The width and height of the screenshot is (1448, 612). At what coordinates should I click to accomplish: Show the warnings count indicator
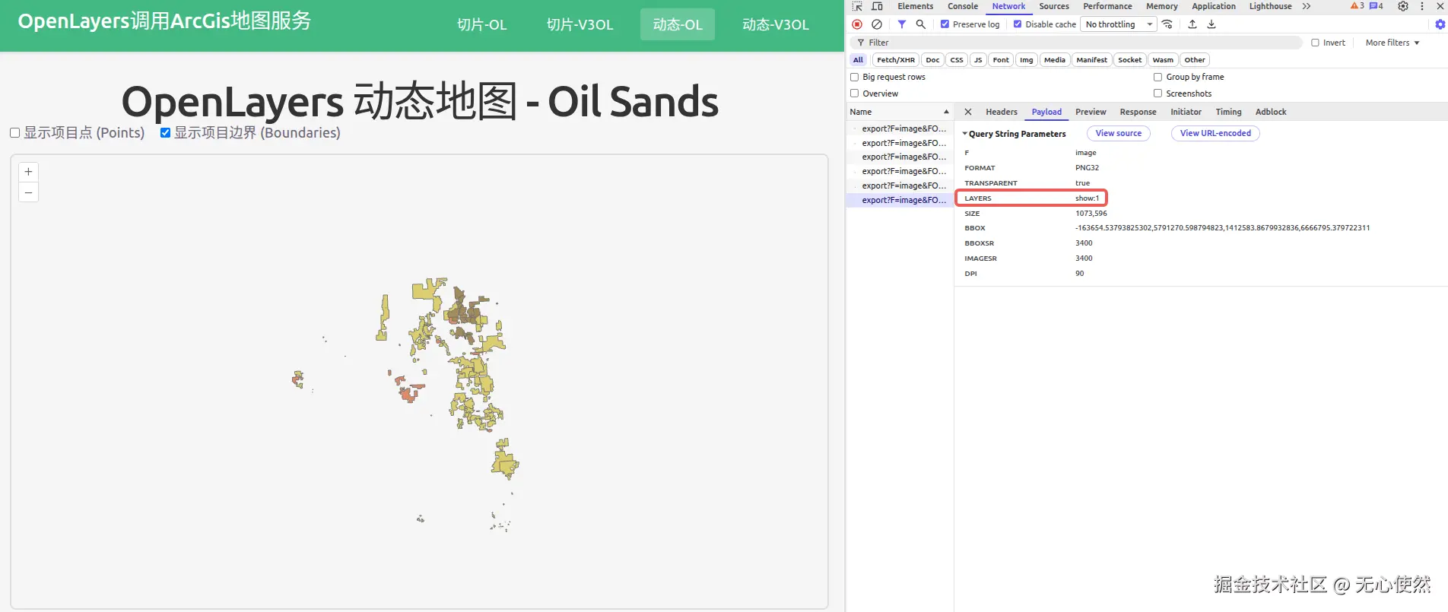pyautogui.click(x=1357, y=6)
